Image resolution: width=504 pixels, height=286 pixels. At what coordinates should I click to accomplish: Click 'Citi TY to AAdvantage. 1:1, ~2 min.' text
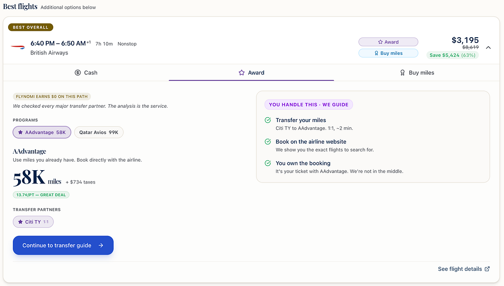click(314, 128)
